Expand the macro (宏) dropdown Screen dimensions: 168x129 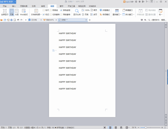(x=162, y=15)
